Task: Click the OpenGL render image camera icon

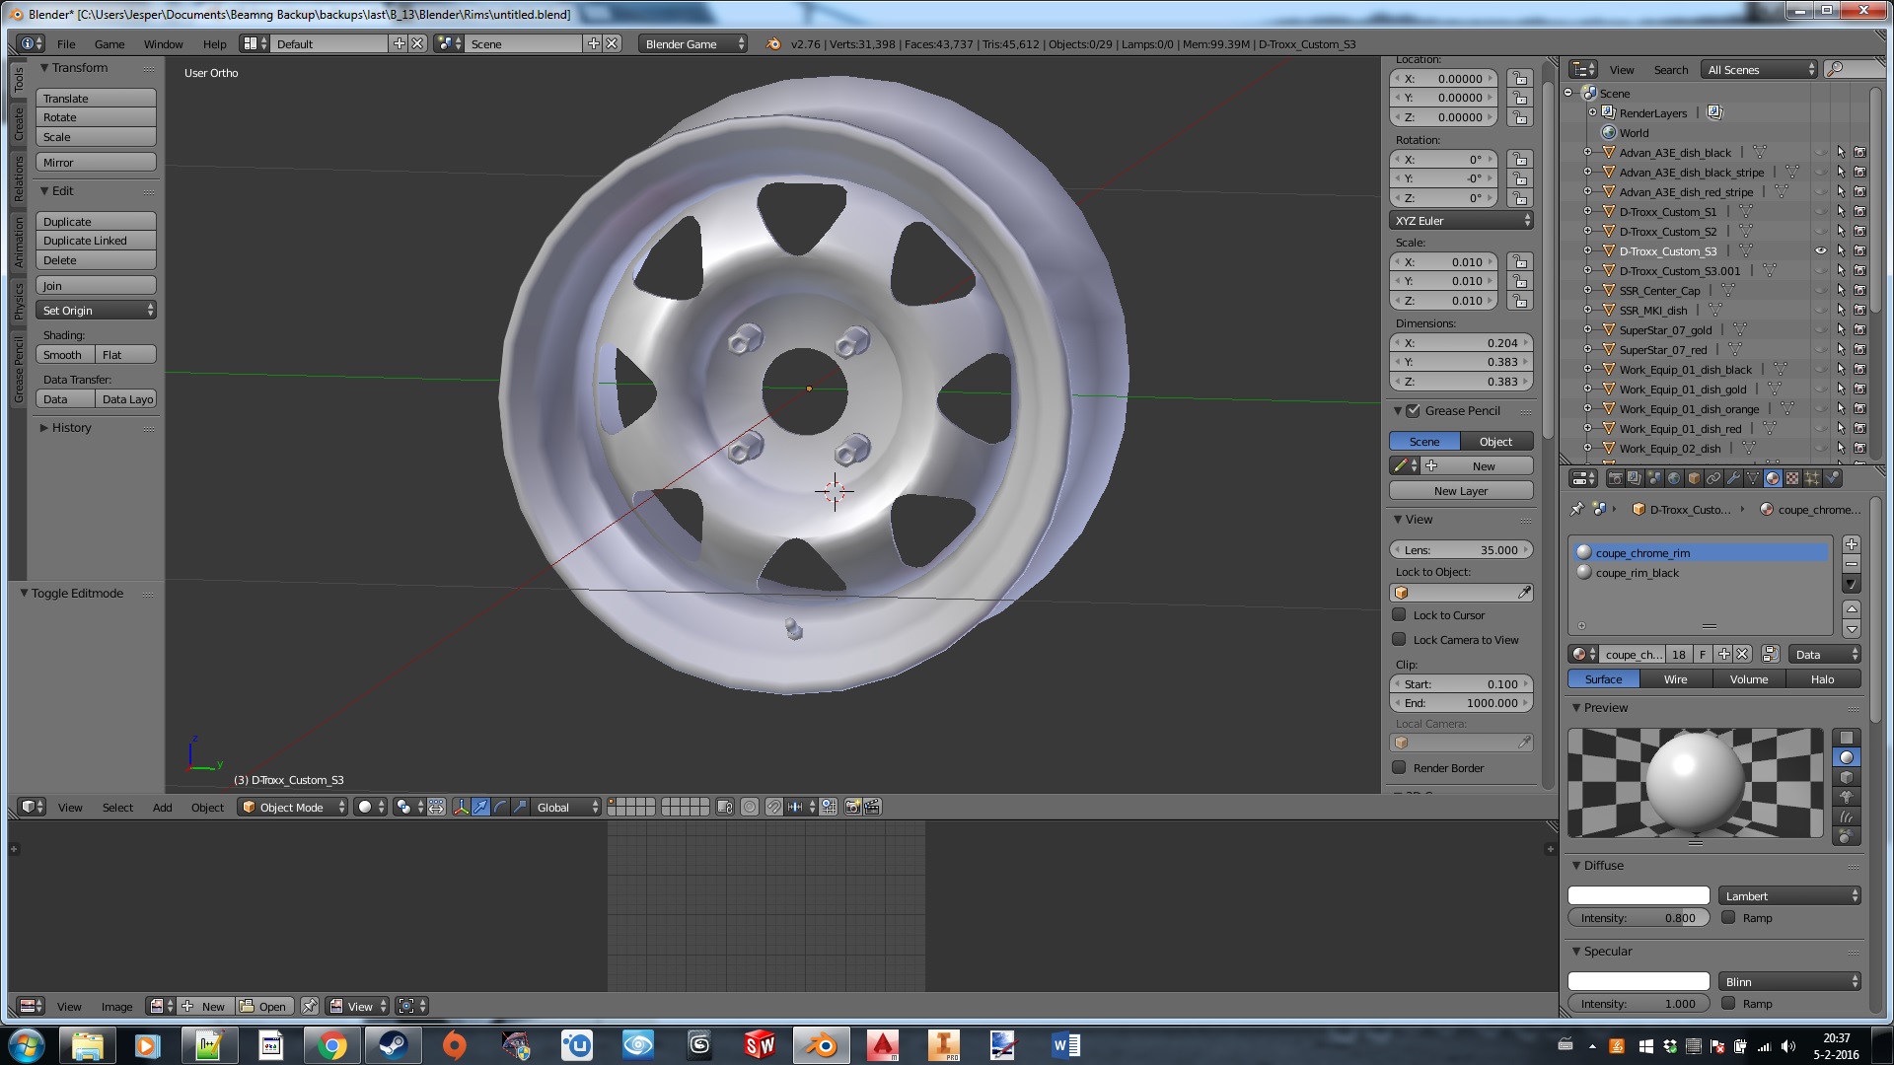Action: coord(853,807)
